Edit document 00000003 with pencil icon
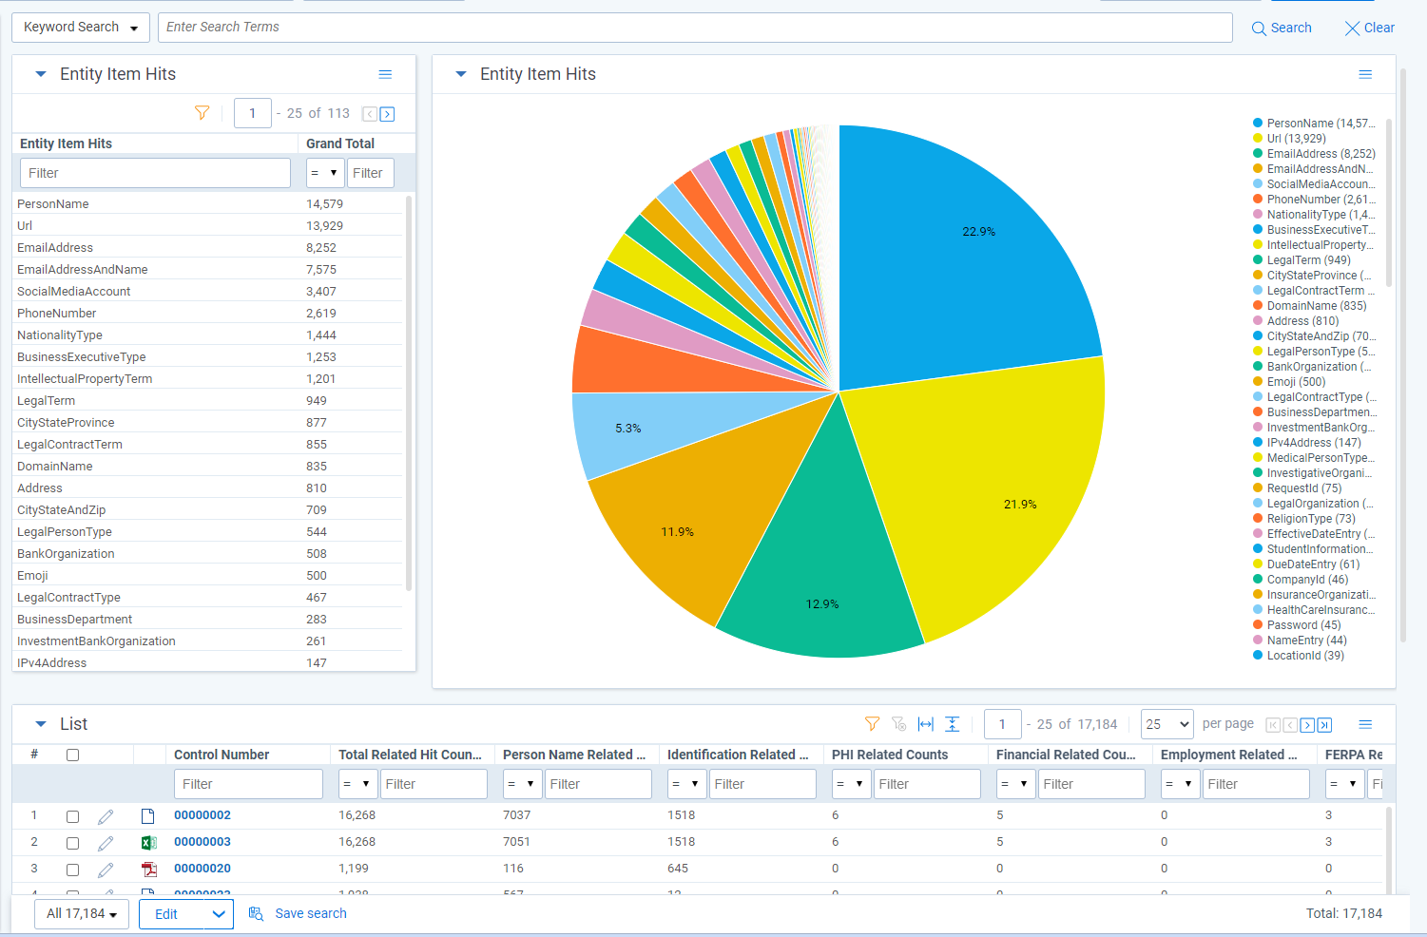1427x937 pixels. 106,843
